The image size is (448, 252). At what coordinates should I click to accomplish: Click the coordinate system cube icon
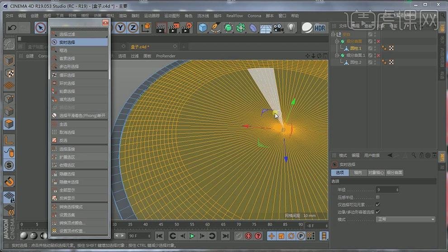click(x=146, y=28)
